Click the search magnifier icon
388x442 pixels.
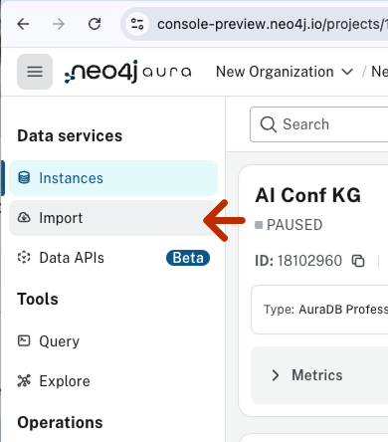pos(268,124)
